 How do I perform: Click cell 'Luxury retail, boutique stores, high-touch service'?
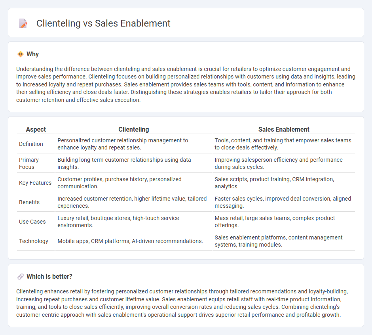134,222
